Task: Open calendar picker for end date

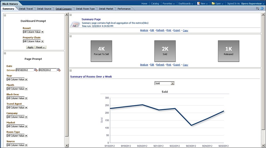Action: click(x=59, y=70)
